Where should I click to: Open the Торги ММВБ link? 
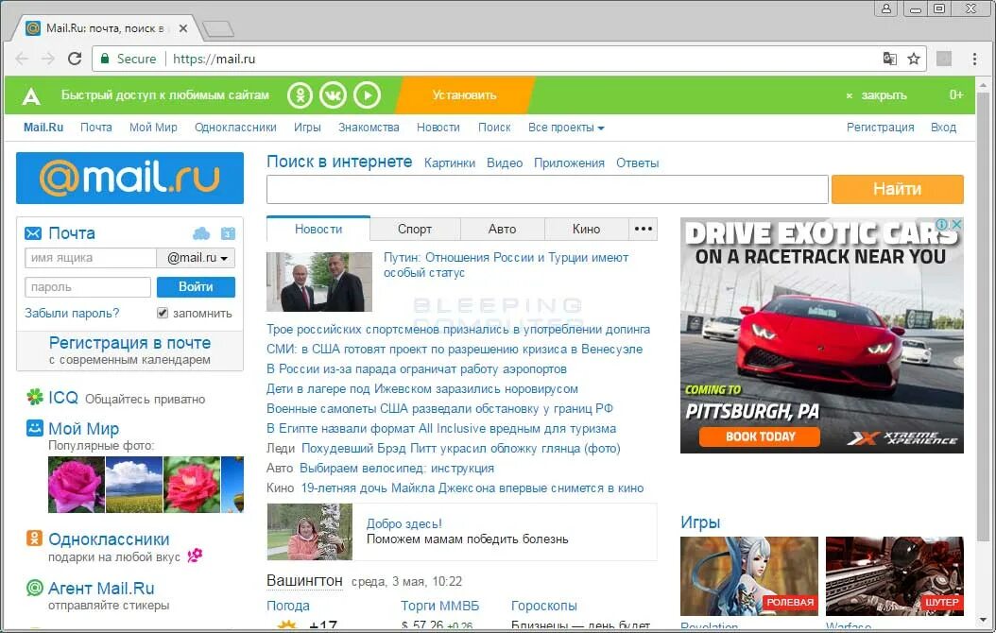tap(439, 606)
